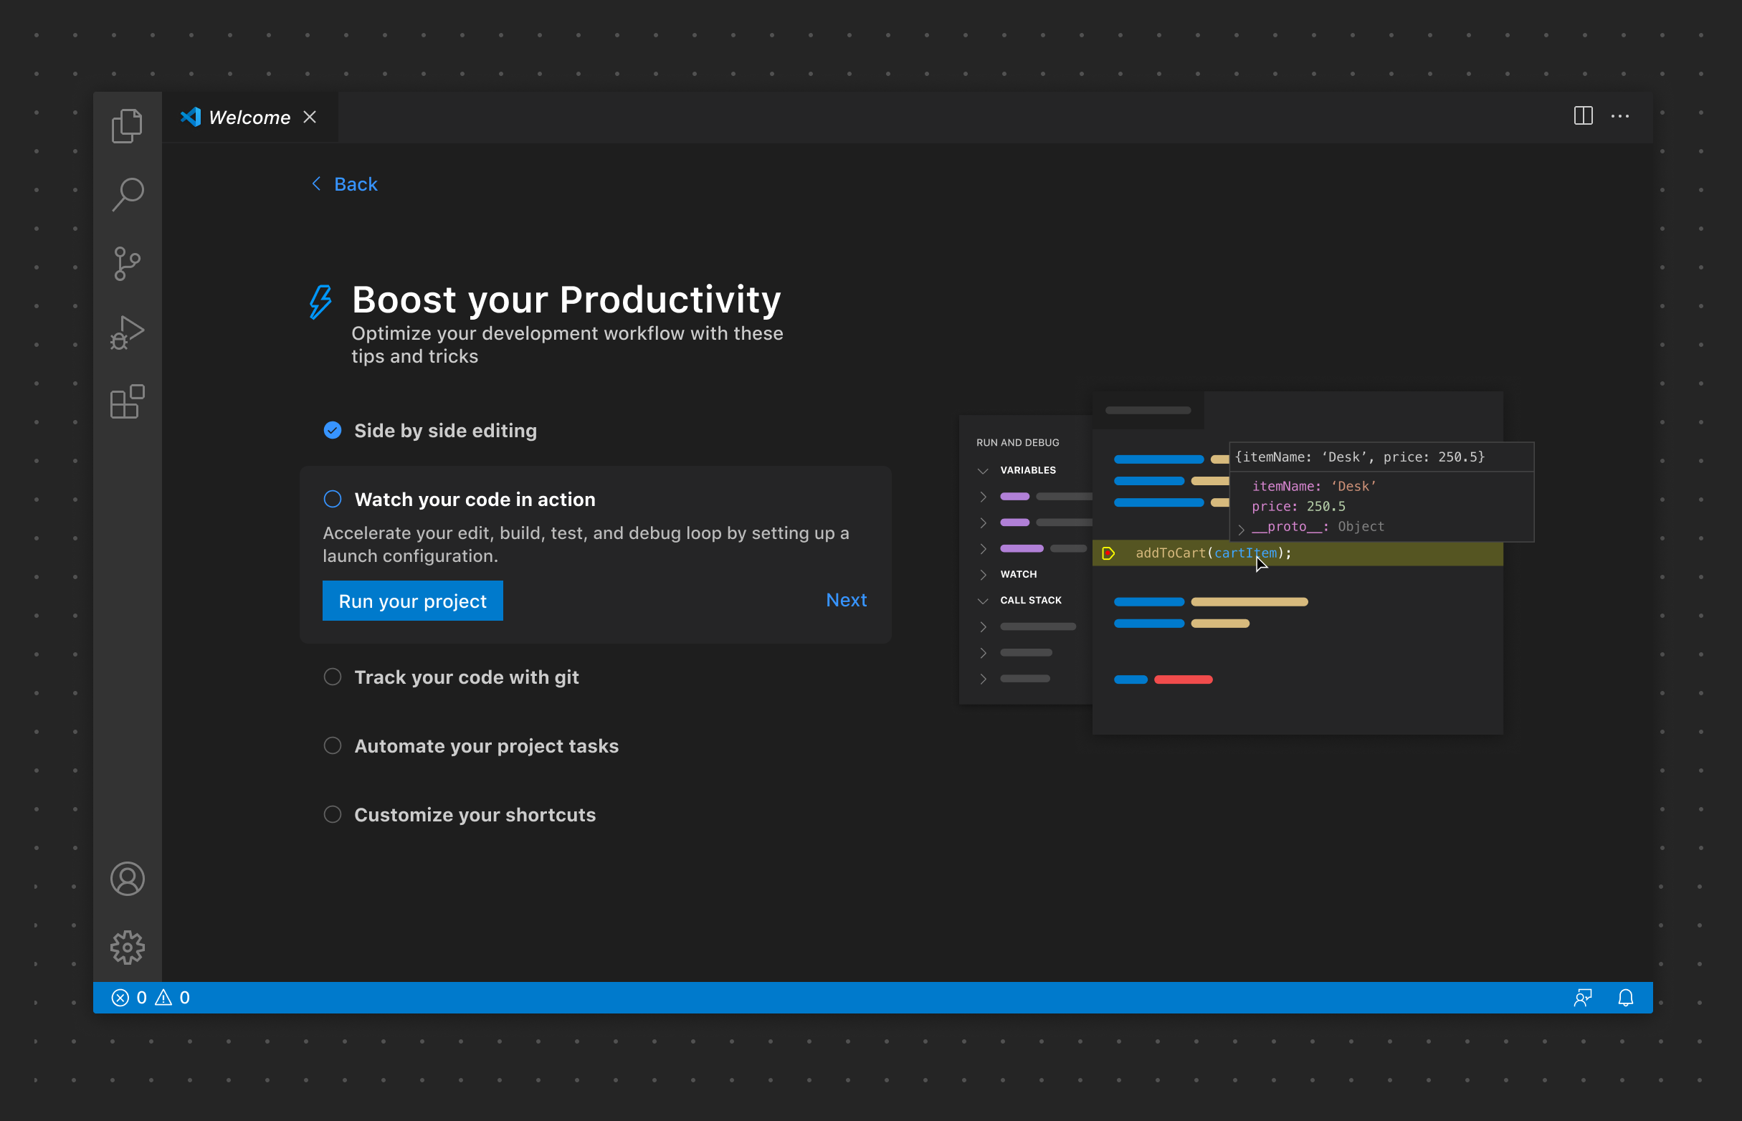Open the Search panel icon

point(127,193)
